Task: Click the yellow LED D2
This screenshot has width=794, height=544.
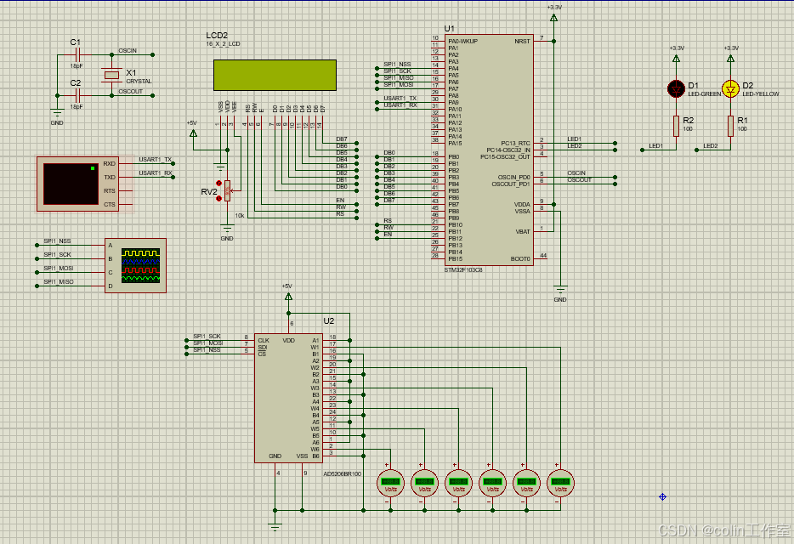Action: tap(729, 88)
